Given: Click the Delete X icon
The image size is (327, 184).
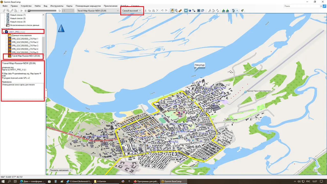Looking at the screenshot, I should coord(157,11).
